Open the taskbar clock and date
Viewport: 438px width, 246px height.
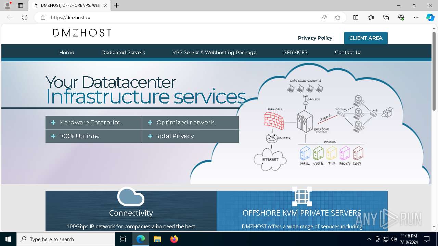pyautogui.click(x=409, y=239)
